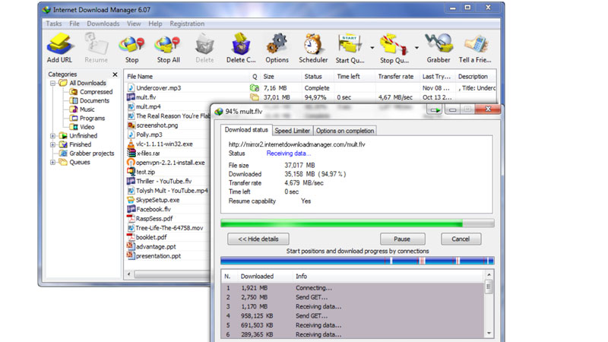Viewport: 608px width, 342px height.
Task: Click the Pause button
Action: (403, 239)
